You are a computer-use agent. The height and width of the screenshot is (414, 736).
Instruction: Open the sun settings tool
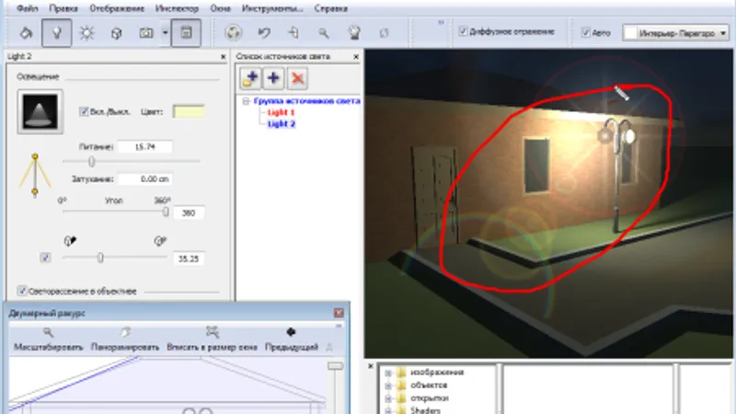pyautogui.click(x=86, y=33)
